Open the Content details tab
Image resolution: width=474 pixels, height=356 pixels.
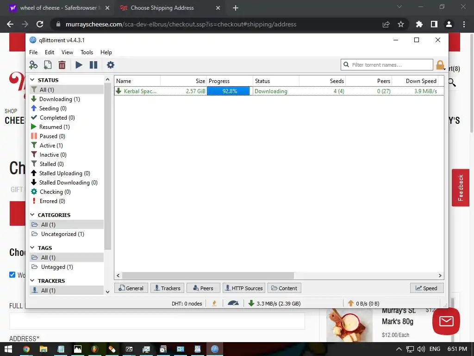pos(284,288)
